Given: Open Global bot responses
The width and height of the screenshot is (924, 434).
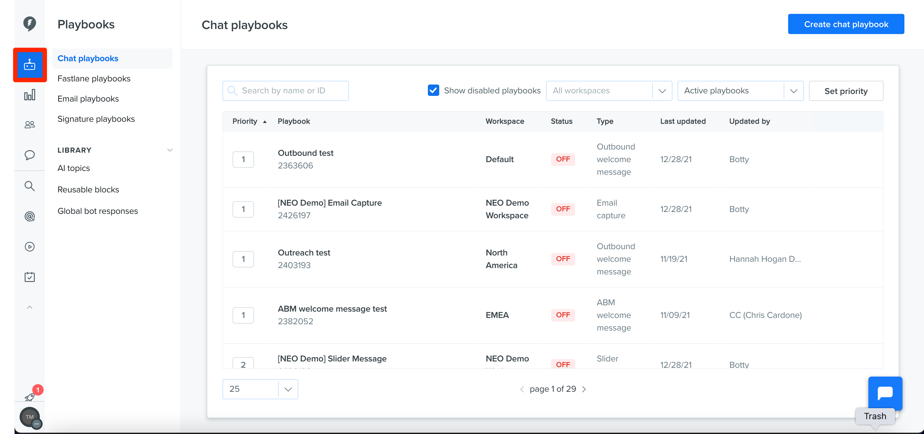Looking at the screenshot, I should pos(98,211).
